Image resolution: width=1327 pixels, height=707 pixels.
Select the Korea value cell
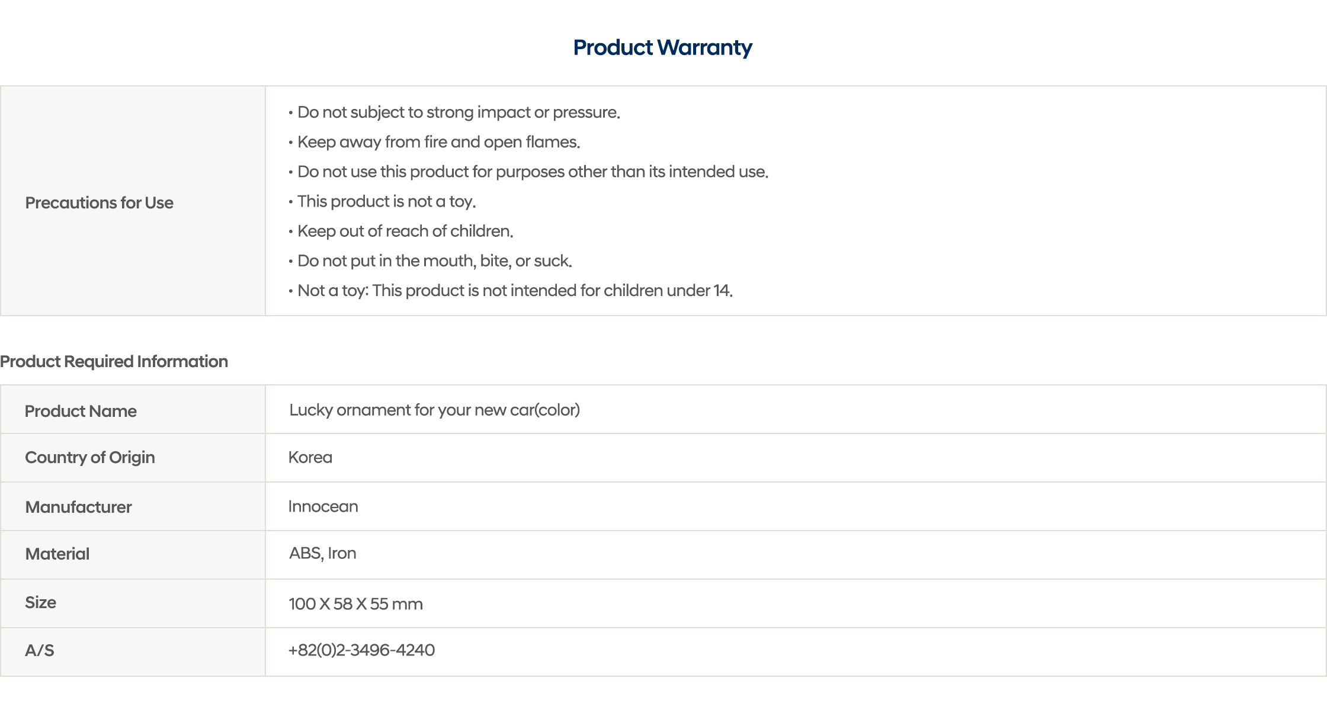[310, 457]
